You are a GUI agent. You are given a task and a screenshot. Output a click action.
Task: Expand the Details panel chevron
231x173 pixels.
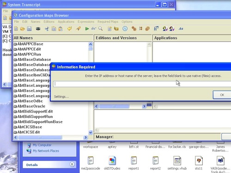[72, 164]
